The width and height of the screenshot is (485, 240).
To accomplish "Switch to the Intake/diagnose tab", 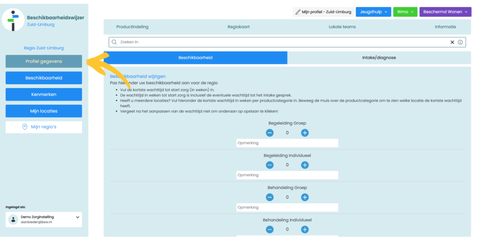I will click(x=379, y=58).
